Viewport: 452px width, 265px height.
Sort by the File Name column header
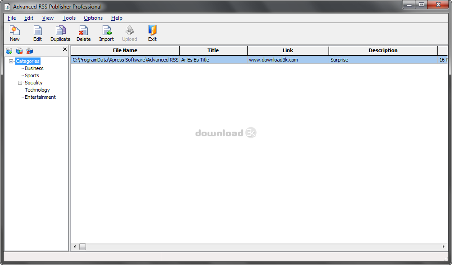pos(125,50)
